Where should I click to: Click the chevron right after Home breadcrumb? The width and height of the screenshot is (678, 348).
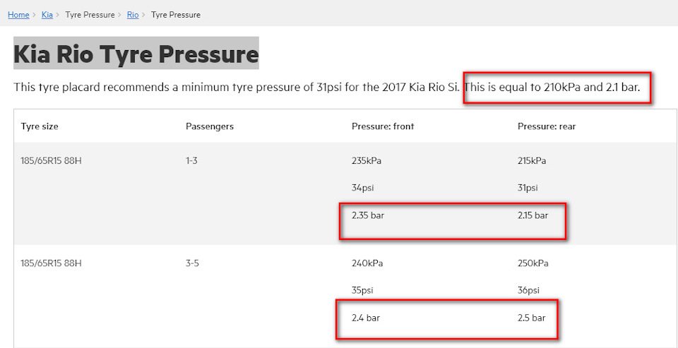(x=34, y=15)
